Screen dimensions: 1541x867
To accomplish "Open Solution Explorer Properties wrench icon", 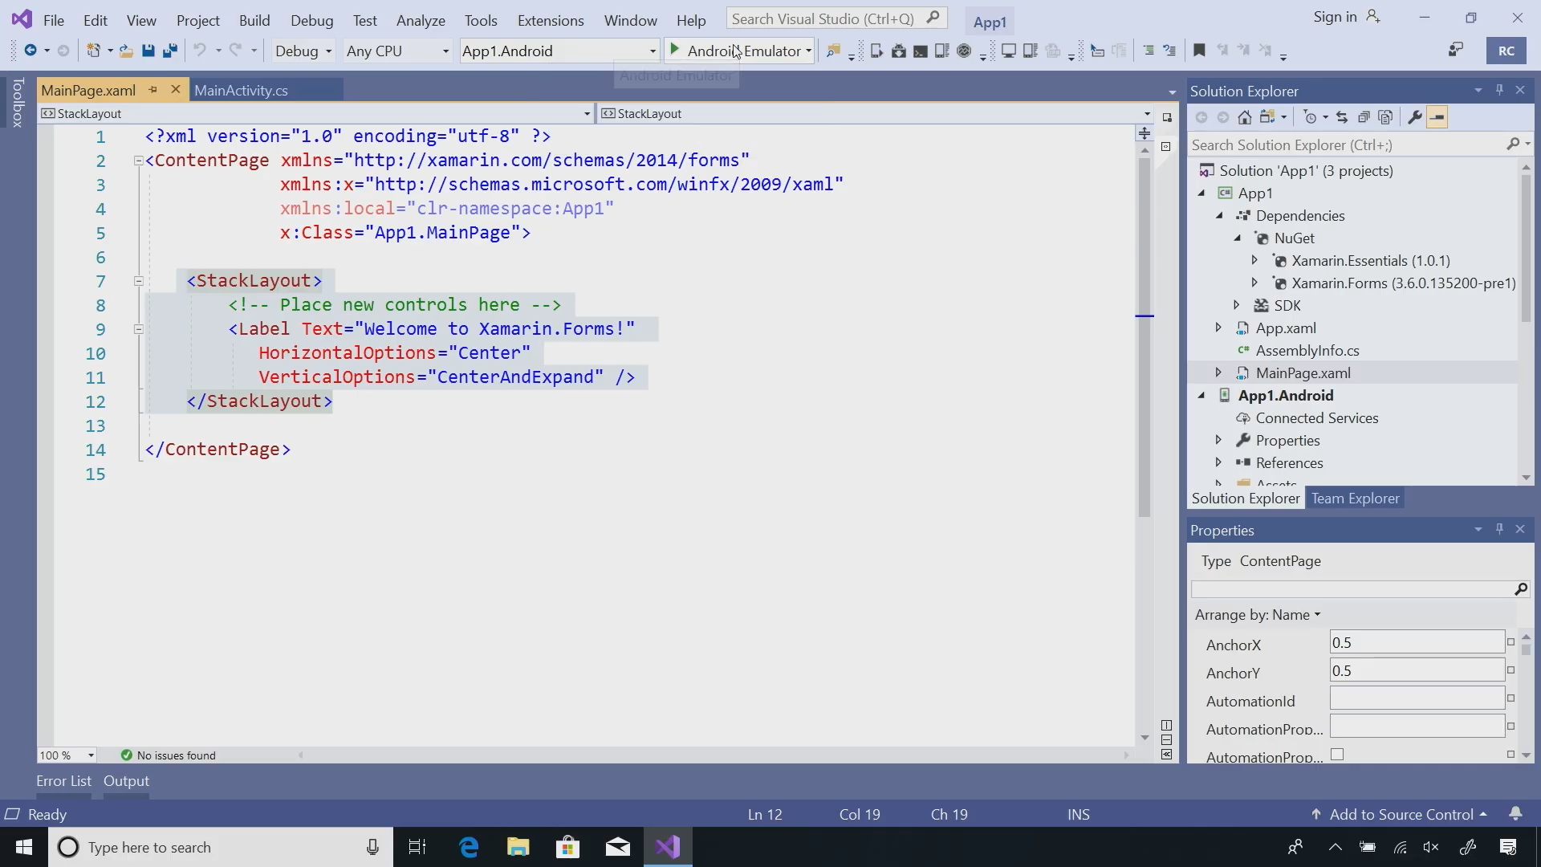I will (1415, 118).
